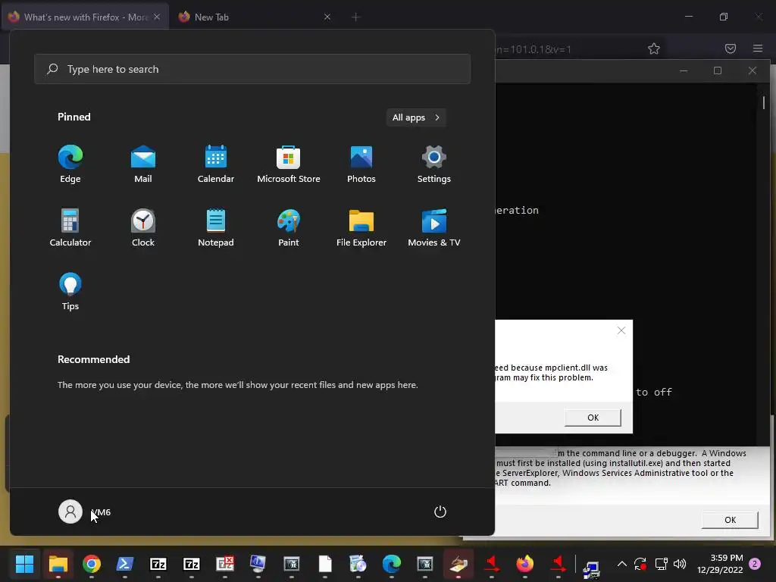
Task: Show hidden system tray icons
Action: (622, 564)
